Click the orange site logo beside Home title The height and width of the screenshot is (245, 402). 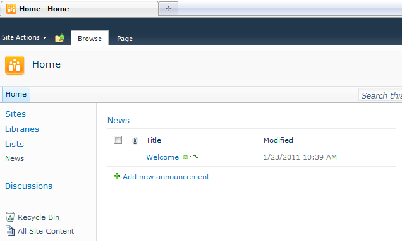tap(15, 65)
